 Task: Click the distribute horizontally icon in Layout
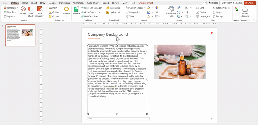187,16
